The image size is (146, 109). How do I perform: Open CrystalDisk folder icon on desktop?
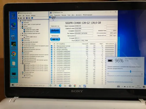click(14, 64)
